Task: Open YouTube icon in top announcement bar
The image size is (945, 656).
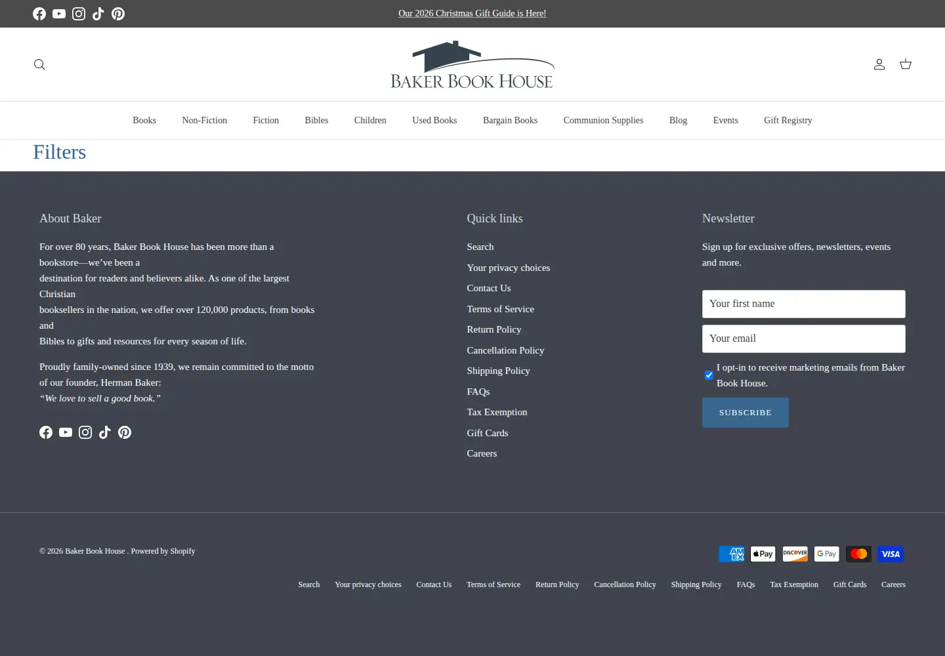Action: point(59,14)
